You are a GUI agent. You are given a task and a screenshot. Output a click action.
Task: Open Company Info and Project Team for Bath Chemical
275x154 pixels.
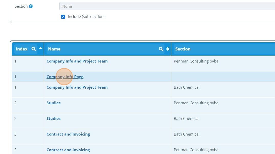click(x=77, y=87)
